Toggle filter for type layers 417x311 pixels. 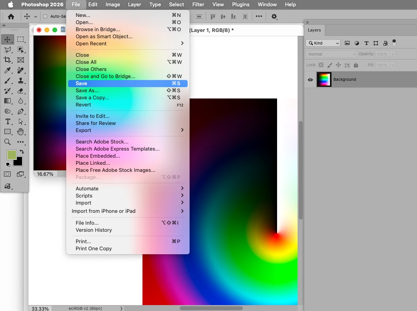coord(366,43)
